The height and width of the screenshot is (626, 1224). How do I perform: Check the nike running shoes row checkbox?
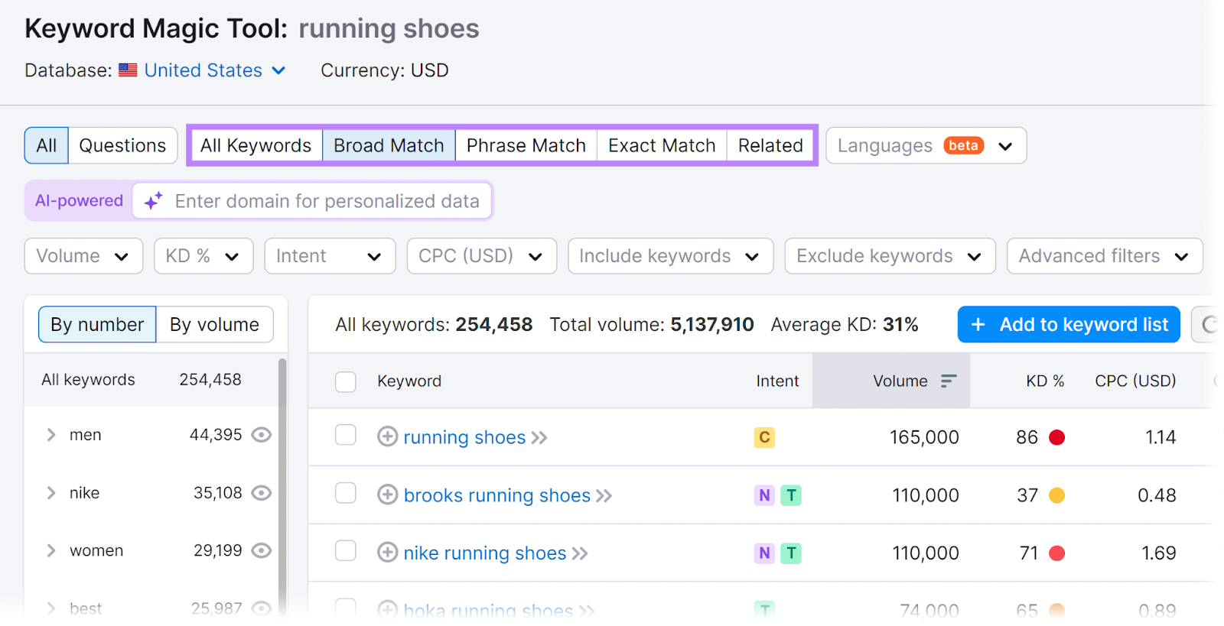point(346,550)
